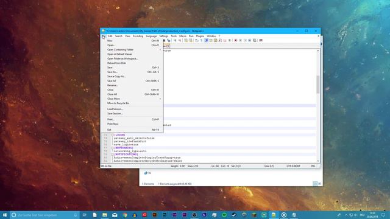Select Print... from the File menu

132,119
